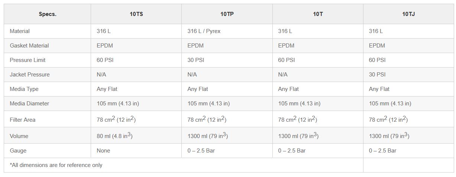This screenshot has width=456, height=177.
Task: Click the Media Diameter row label
Action: [29, 104]
